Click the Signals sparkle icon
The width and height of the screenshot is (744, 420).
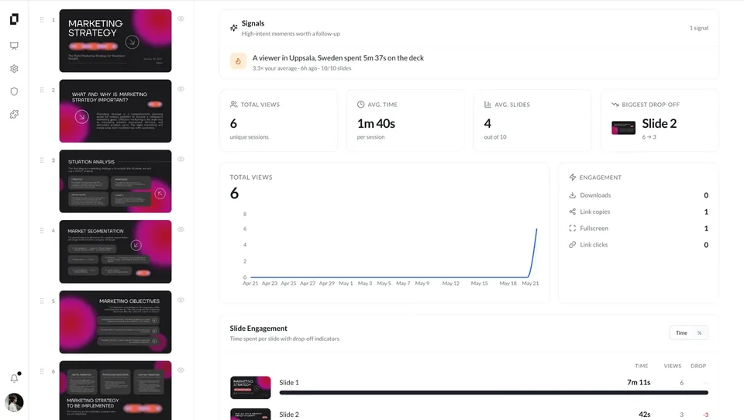[x=233, y=28]
